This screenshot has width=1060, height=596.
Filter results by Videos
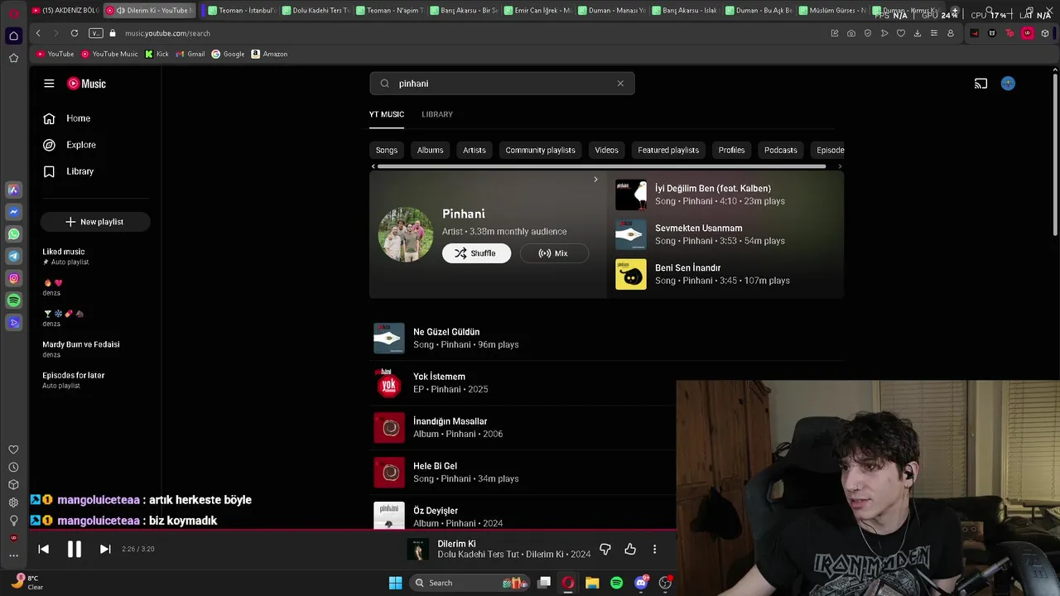pos(606,150)
